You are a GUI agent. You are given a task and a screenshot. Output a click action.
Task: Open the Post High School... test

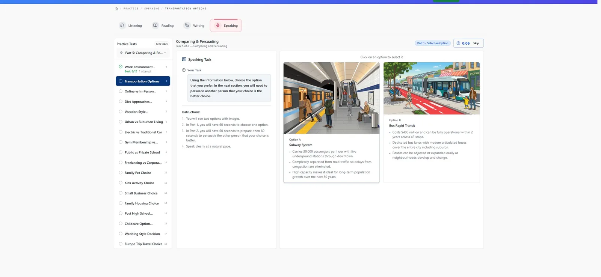tap(143, 214)
